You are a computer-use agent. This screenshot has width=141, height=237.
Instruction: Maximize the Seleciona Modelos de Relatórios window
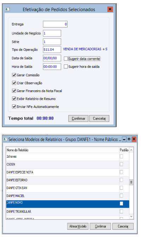[x=129, y=139]
